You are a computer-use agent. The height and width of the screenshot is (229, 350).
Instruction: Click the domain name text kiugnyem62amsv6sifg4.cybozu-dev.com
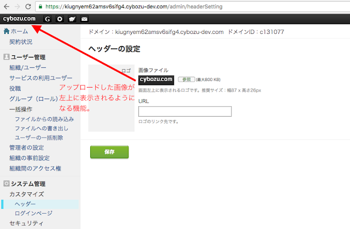(169, 32)
